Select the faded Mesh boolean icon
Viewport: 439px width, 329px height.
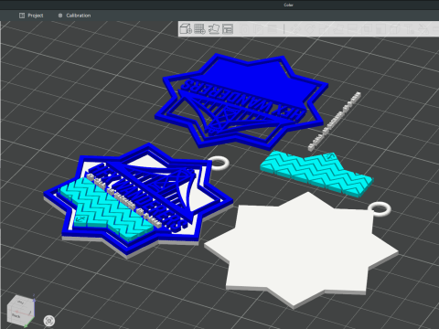click(366, 29)
